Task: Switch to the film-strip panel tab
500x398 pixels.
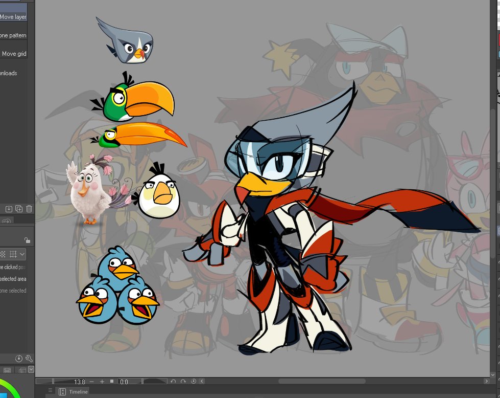Action: tap(7, 370)
